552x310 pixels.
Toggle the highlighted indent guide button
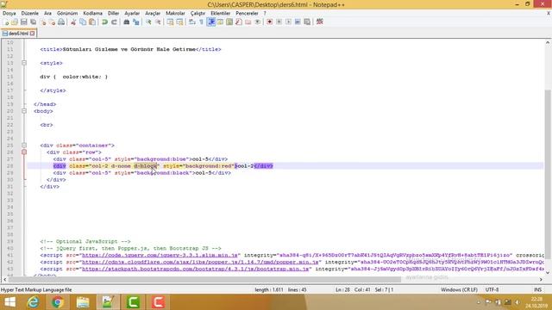pyautogui.click(x=211, y=22)
